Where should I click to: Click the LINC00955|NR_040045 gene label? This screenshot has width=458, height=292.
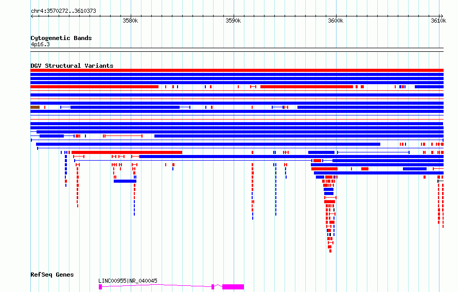[x=128, y=281]
